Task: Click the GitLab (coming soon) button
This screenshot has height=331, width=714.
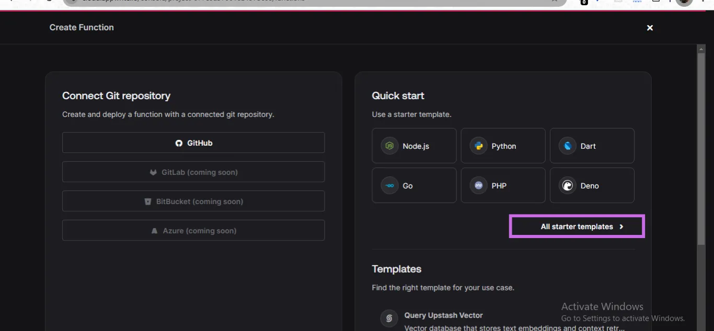Action: (x=193, y=172)
